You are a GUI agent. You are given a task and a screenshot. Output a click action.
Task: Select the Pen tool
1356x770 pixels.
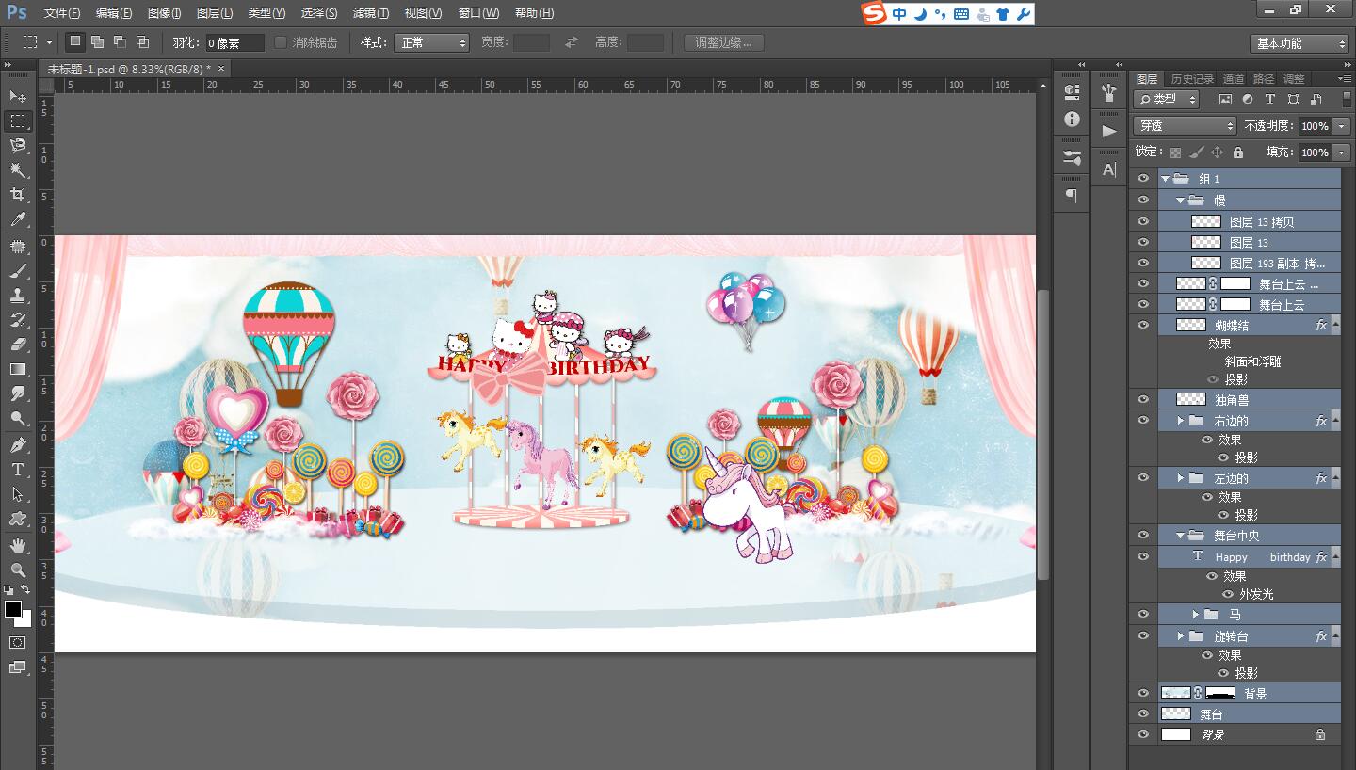coord(18,444)
